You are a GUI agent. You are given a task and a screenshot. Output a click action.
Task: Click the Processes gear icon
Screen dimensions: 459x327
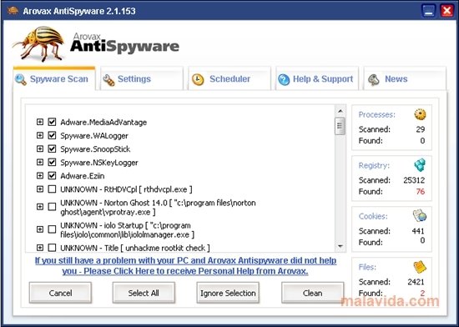click(420, 114)
